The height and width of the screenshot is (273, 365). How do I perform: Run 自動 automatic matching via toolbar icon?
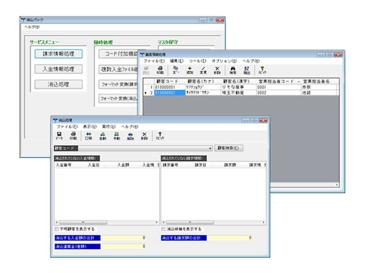click(x=102, y=135)
